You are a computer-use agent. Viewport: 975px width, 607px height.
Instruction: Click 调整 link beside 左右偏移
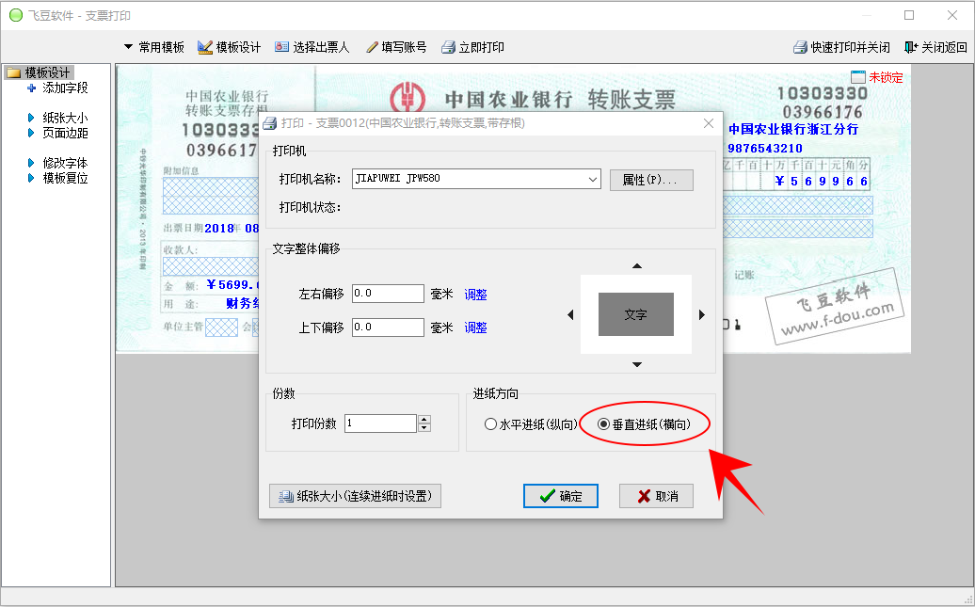(x=475, y=295)
